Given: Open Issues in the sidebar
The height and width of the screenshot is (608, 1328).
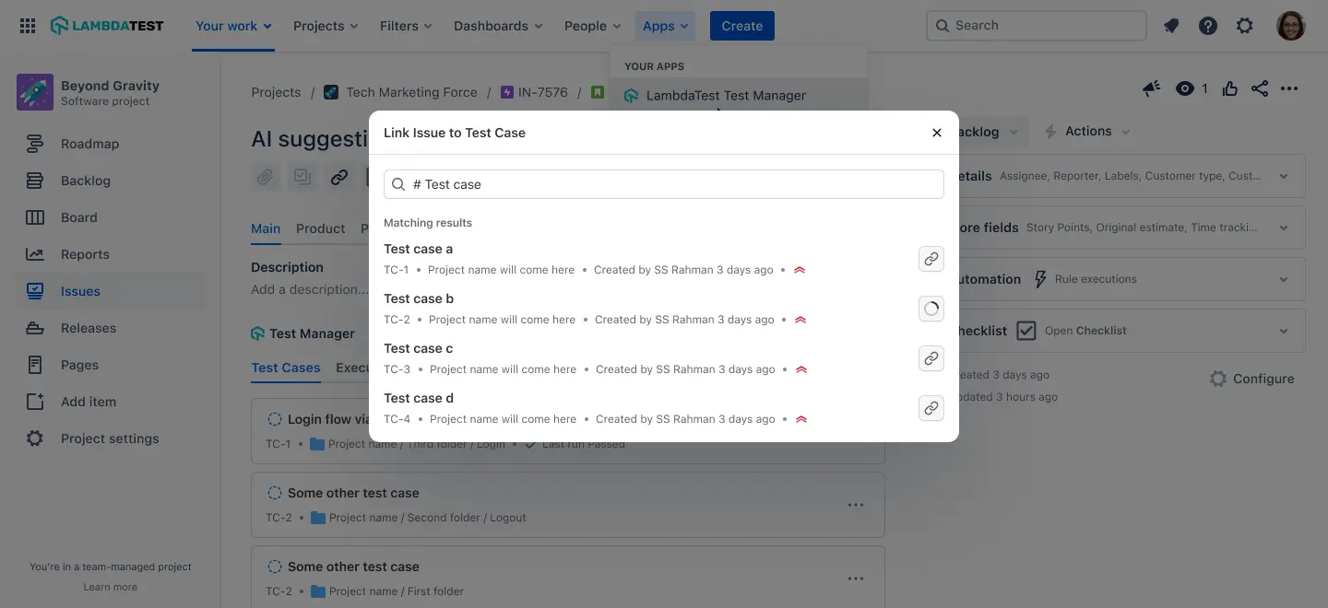Looking at the screenshot, I should click(x=80, y=291).
